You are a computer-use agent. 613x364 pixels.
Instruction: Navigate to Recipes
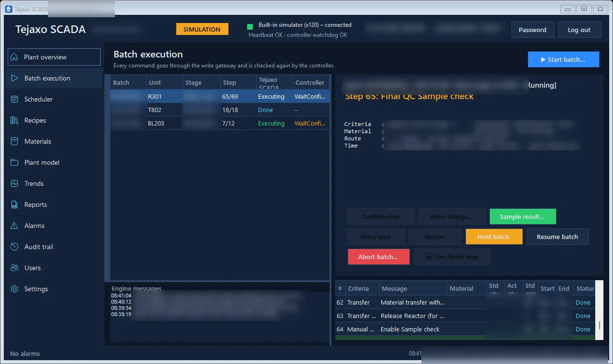(x=54, y=120)
